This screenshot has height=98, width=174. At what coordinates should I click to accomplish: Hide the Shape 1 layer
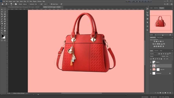click(151, 62)
